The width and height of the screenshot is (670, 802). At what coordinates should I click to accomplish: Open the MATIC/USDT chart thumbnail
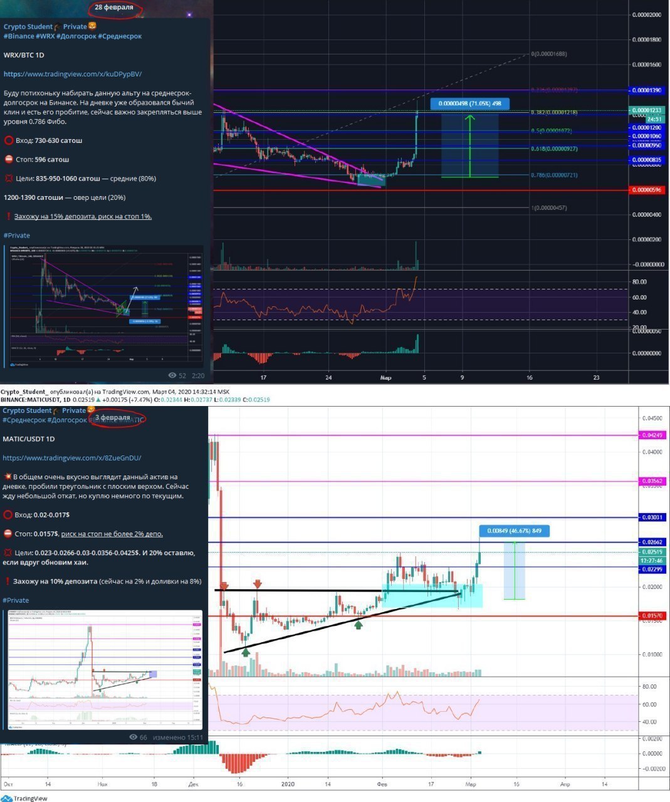click(x=105, y=670)
